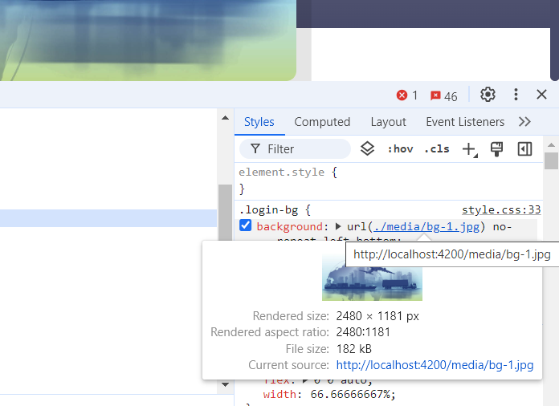Open the DevTools three-dot customize menu
Viewport: 559px width, 406px height.
[x=516, y=95]
